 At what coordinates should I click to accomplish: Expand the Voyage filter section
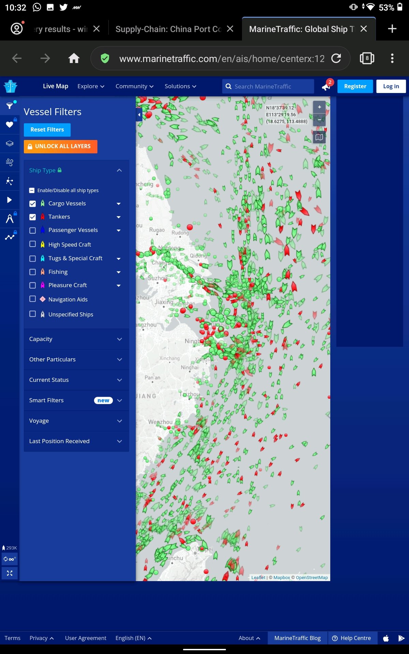coord(76,421)
